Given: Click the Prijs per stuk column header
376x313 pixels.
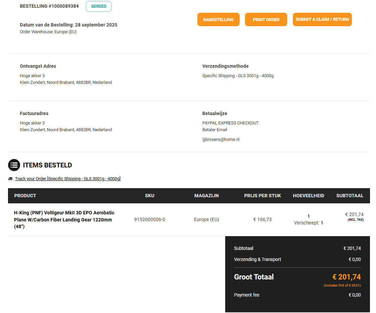Looking at the screenshot, I should coord(262,196).
